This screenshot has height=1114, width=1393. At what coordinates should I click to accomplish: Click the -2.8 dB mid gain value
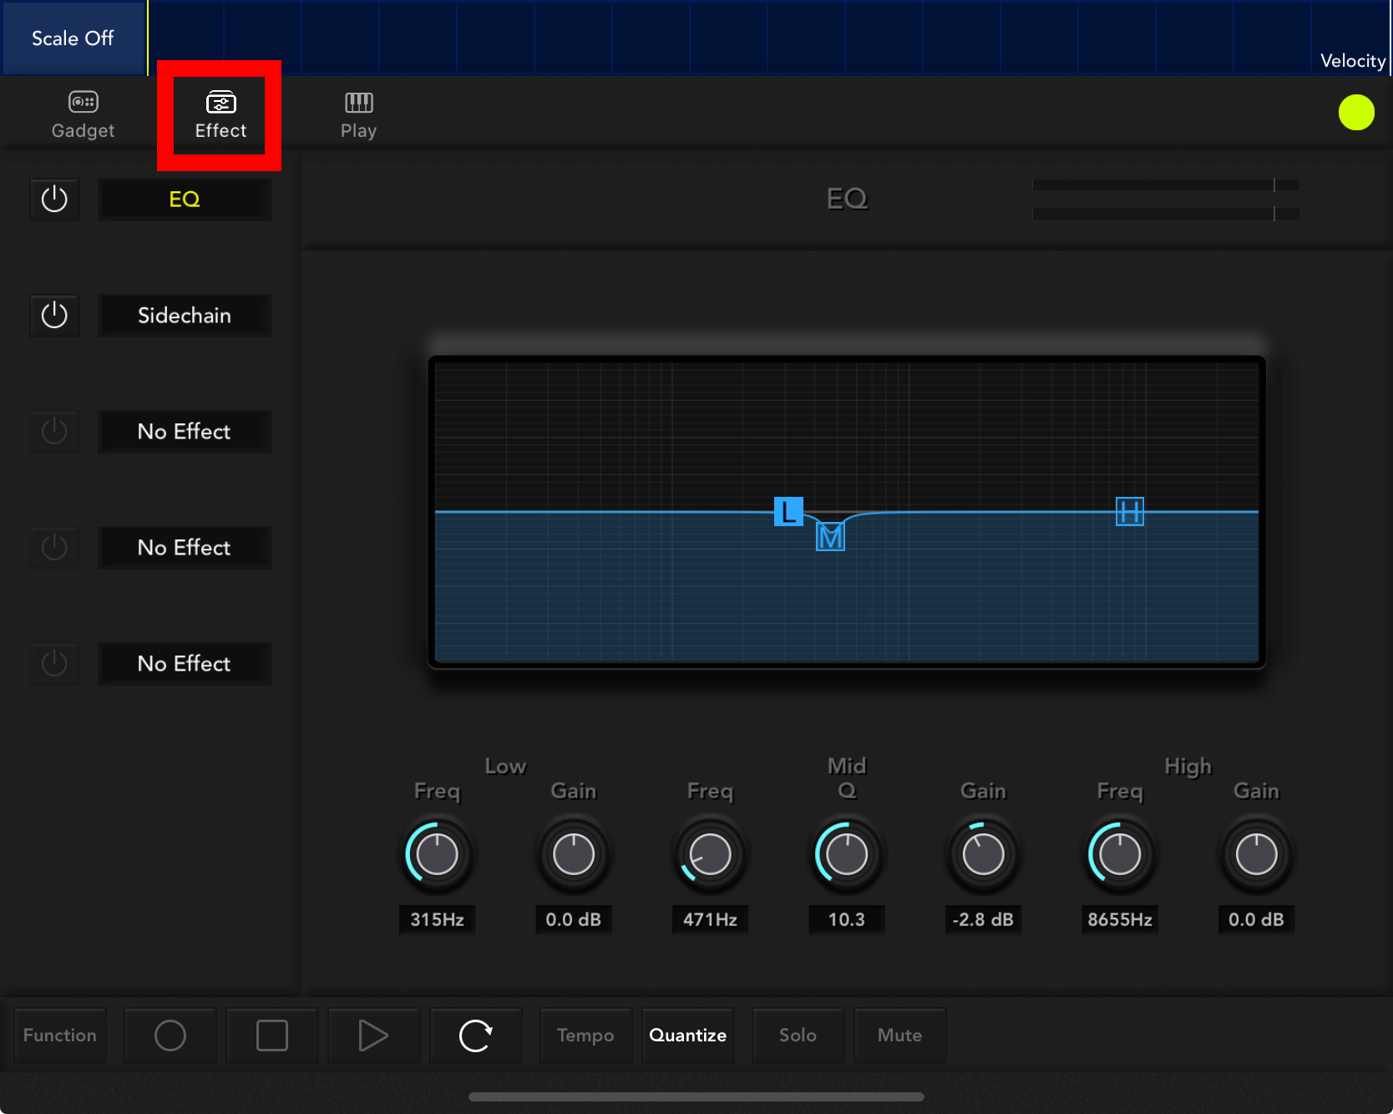click(x=983, y=919)
